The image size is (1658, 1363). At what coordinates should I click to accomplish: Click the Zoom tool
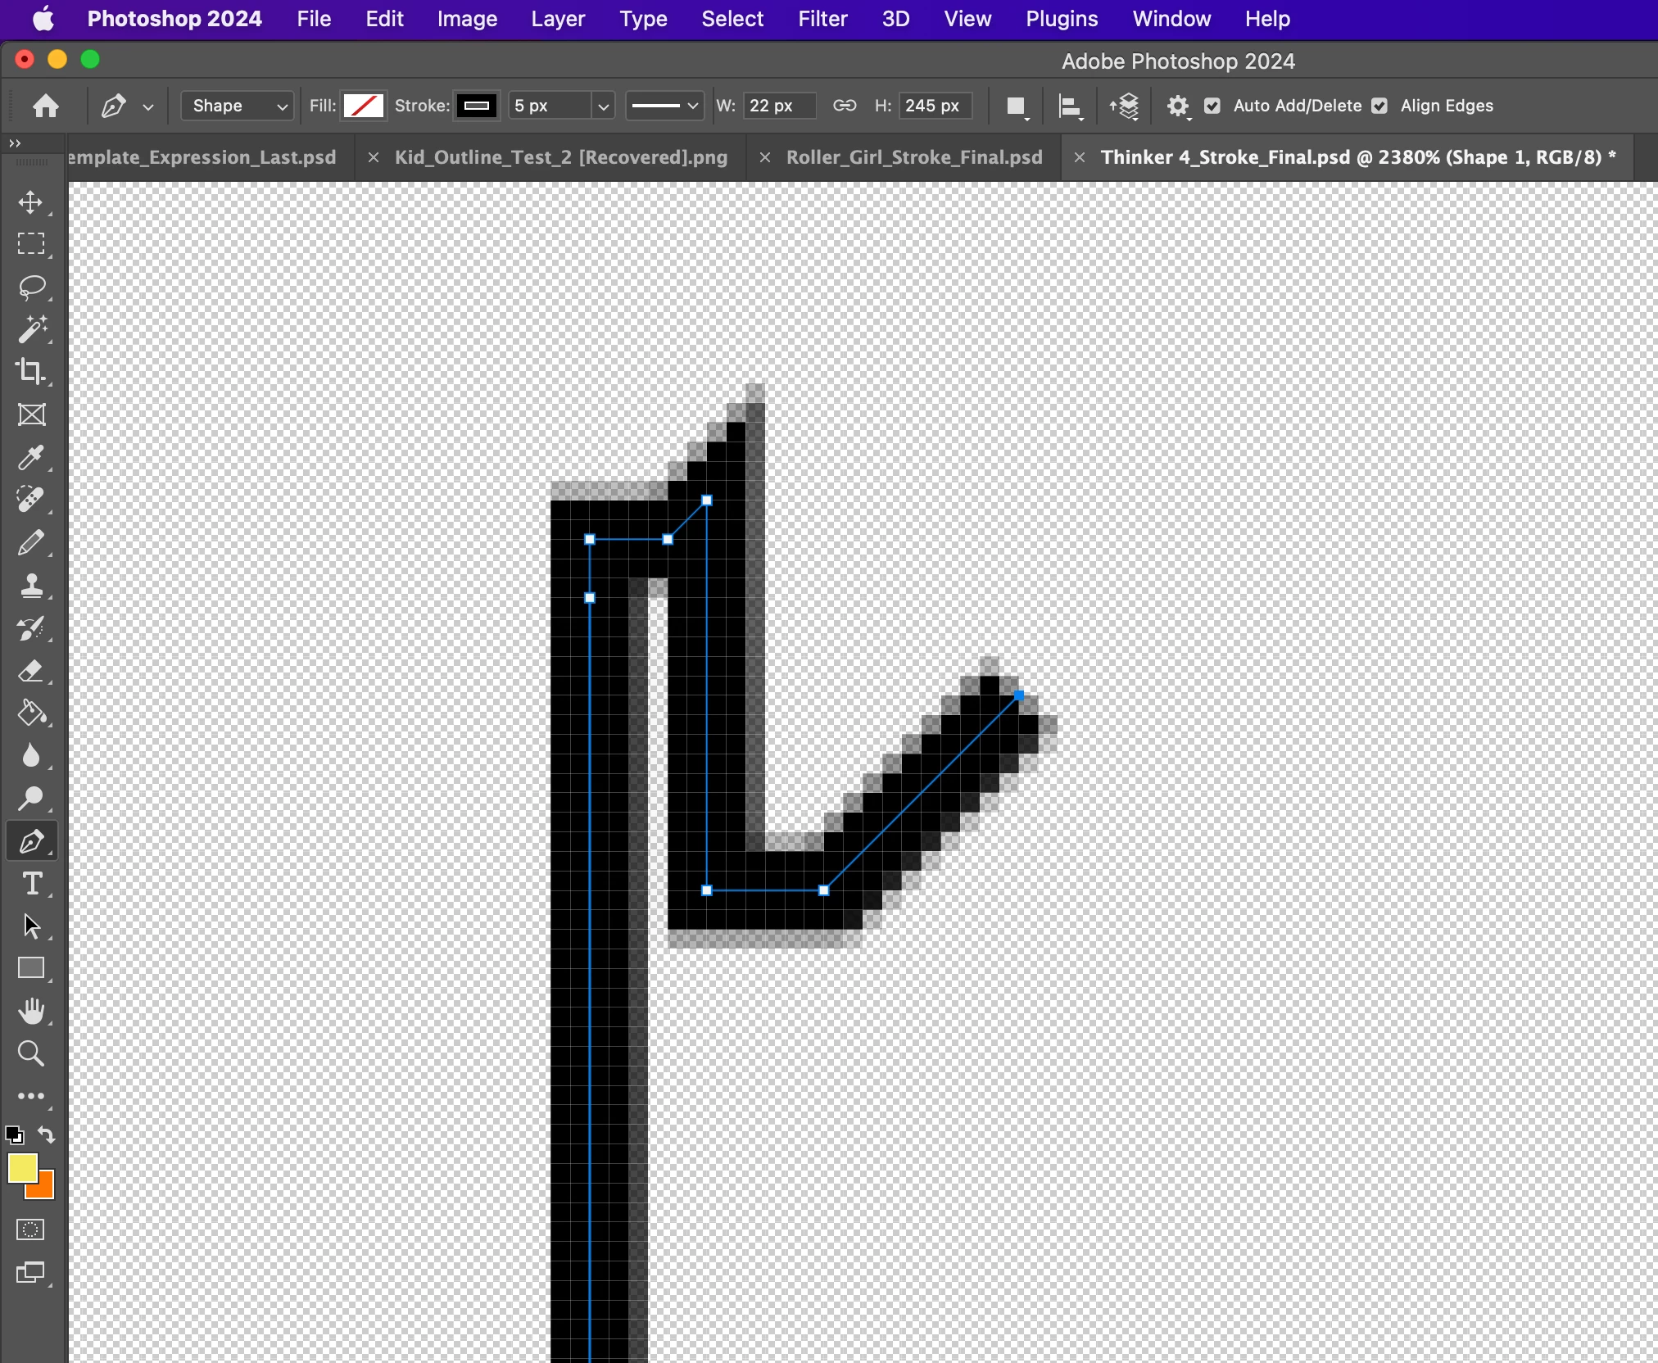[31, 1053]
